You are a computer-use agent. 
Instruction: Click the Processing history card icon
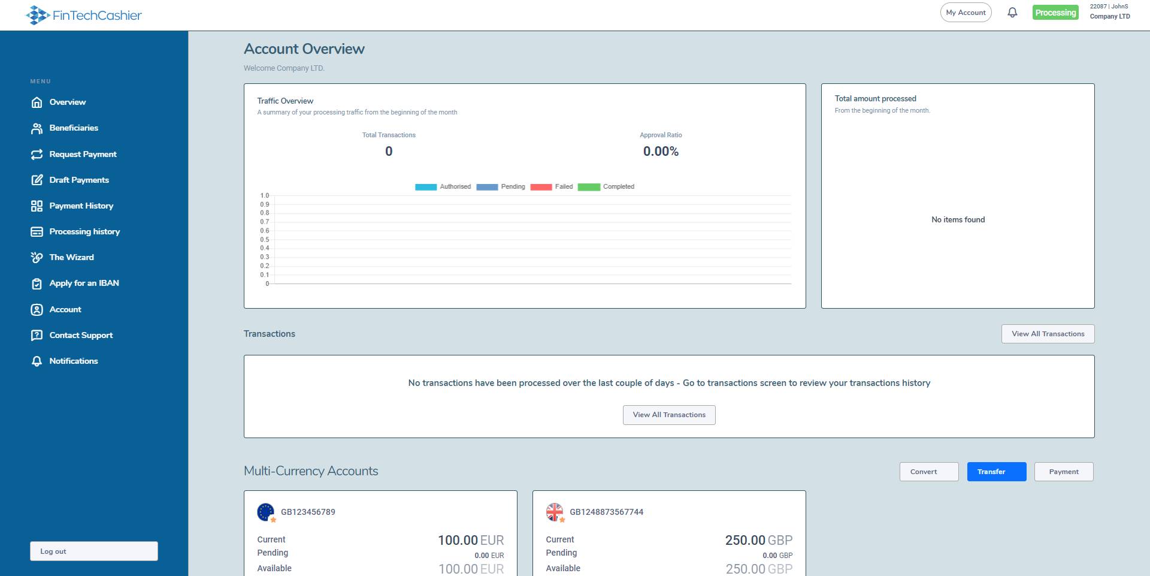pyautogui.click(x=37, y=232)
